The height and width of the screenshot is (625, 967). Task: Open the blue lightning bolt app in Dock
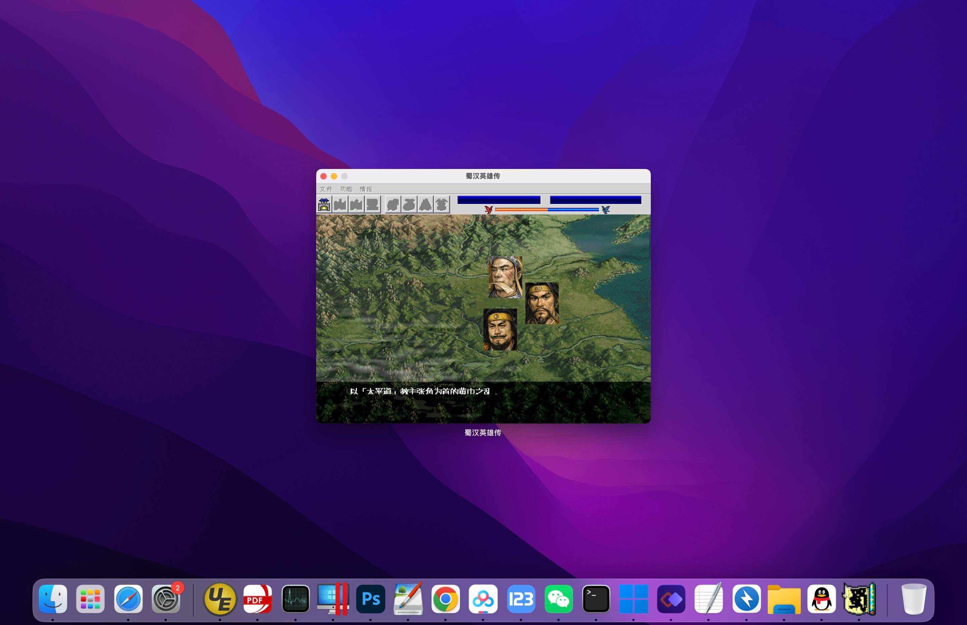click(746, 598)
